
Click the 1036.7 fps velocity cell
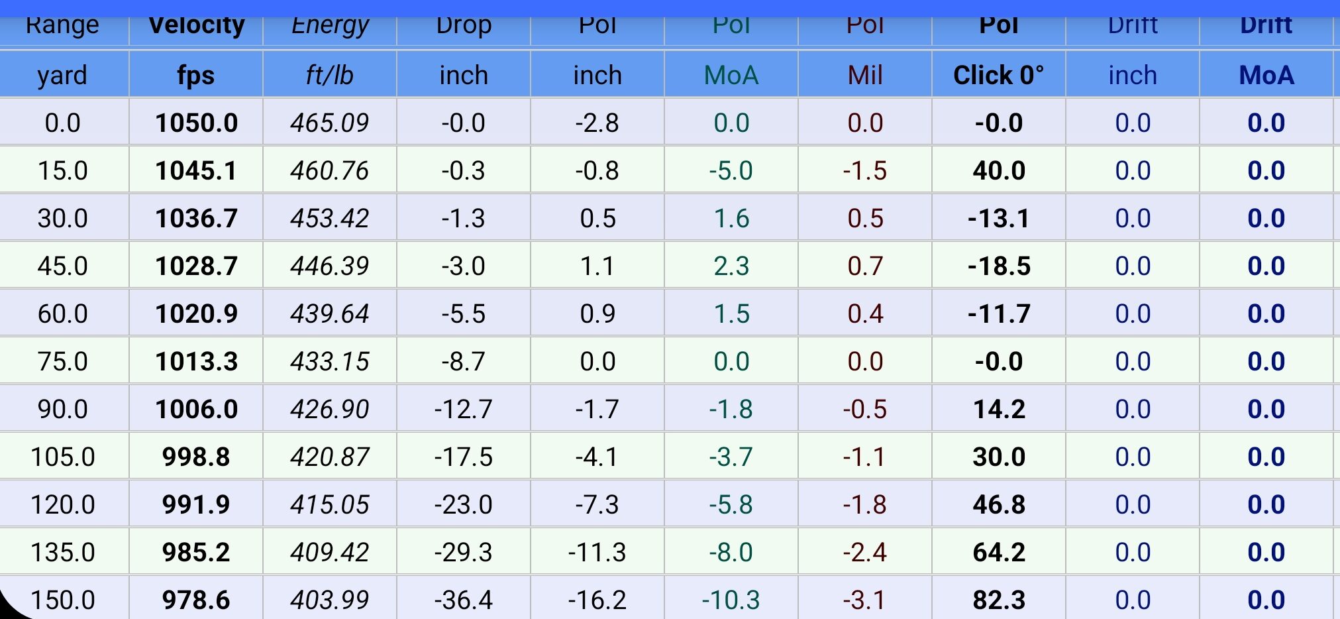click(196, 219)
